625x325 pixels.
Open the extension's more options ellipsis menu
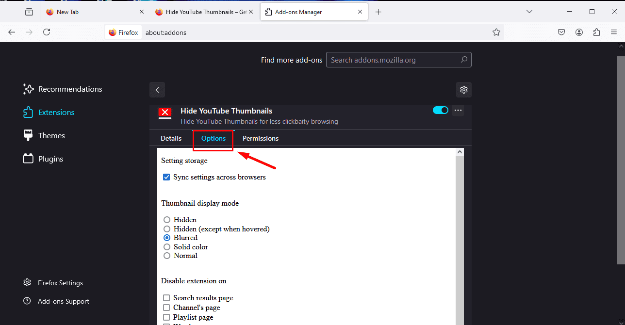[x=458, y=111]
